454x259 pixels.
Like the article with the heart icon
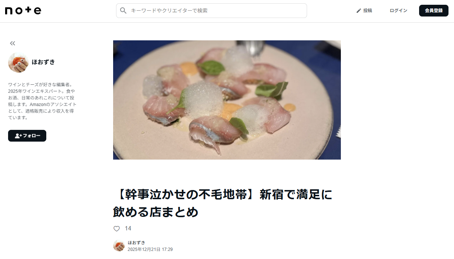pos(116,229)
